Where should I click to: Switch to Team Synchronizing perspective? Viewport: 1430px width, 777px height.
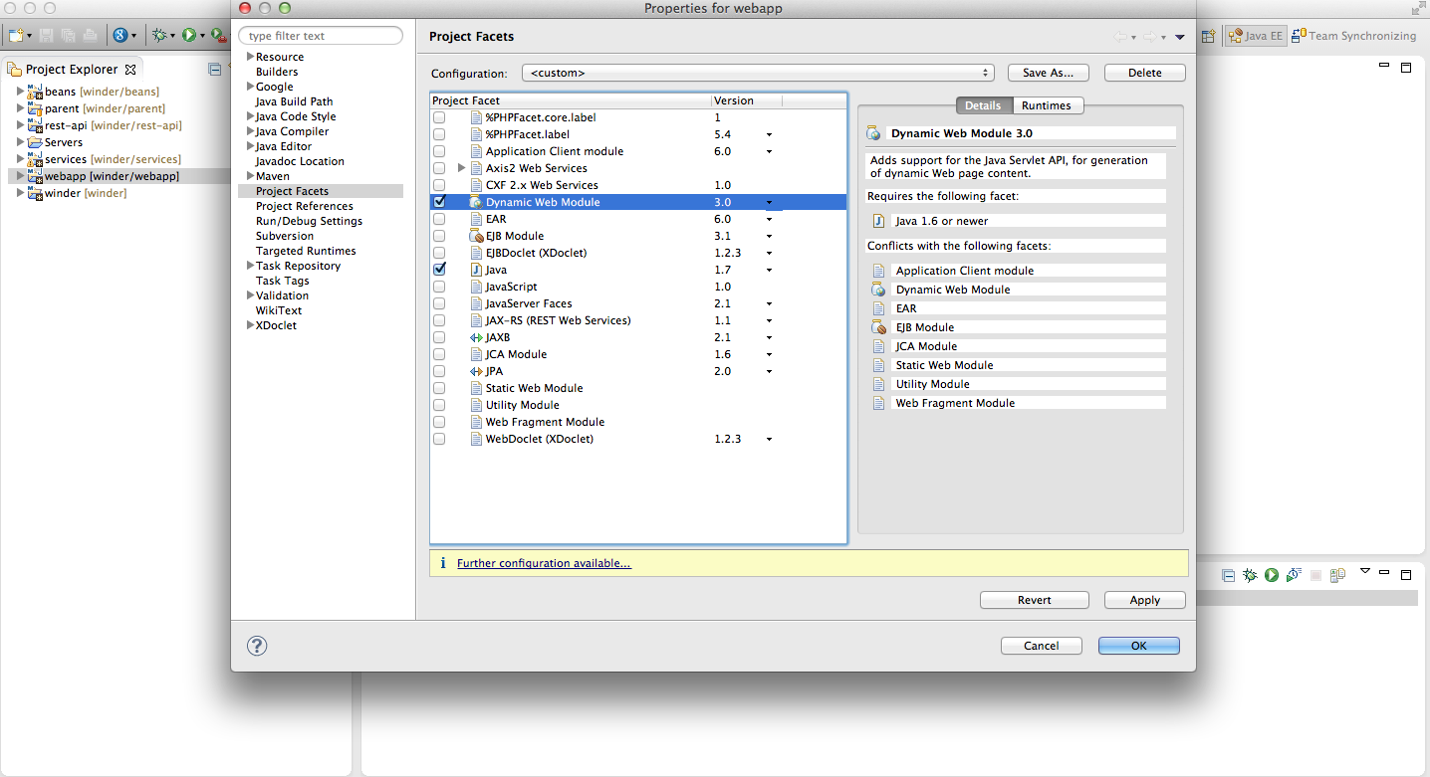point(1354,35)
